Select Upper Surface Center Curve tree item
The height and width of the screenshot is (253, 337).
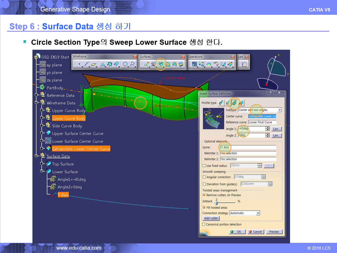coord(78,133)
